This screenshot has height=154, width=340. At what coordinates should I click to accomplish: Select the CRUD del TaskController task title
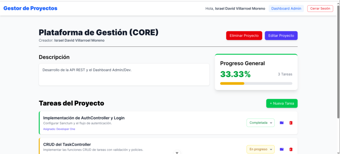tap(67, 144)
